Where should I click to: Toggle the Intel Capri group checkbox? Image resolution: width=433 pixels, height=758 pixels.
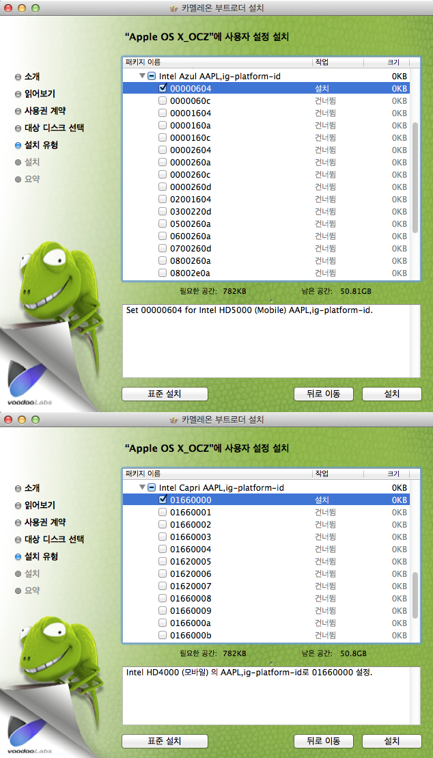click(152, 487)
